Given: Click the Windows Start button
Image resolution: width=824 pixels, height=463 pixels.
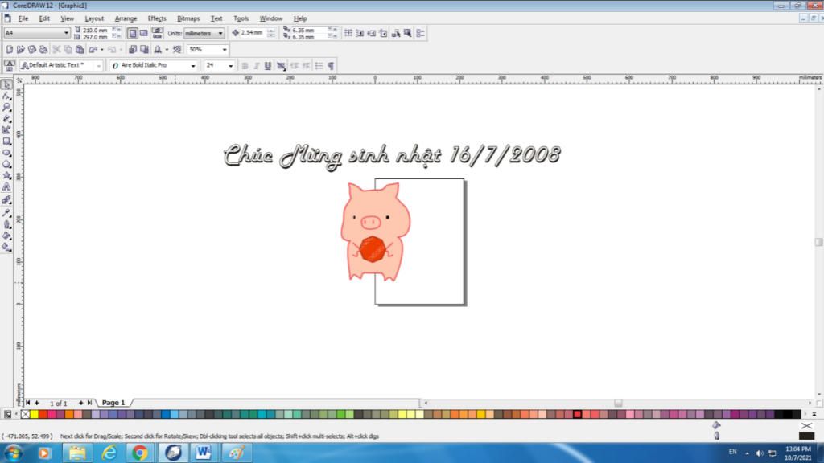Looking at the screenshot, I should click(x=13, y=453).
